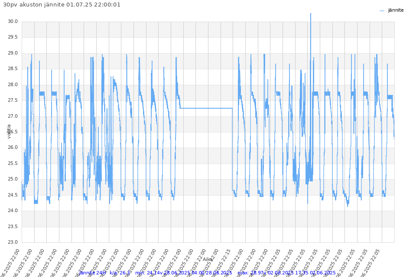The image size is (416, 277).
Task: Click the 24.0 y-axis tick label
Action: pyautogui.click(x=13, y=211)
